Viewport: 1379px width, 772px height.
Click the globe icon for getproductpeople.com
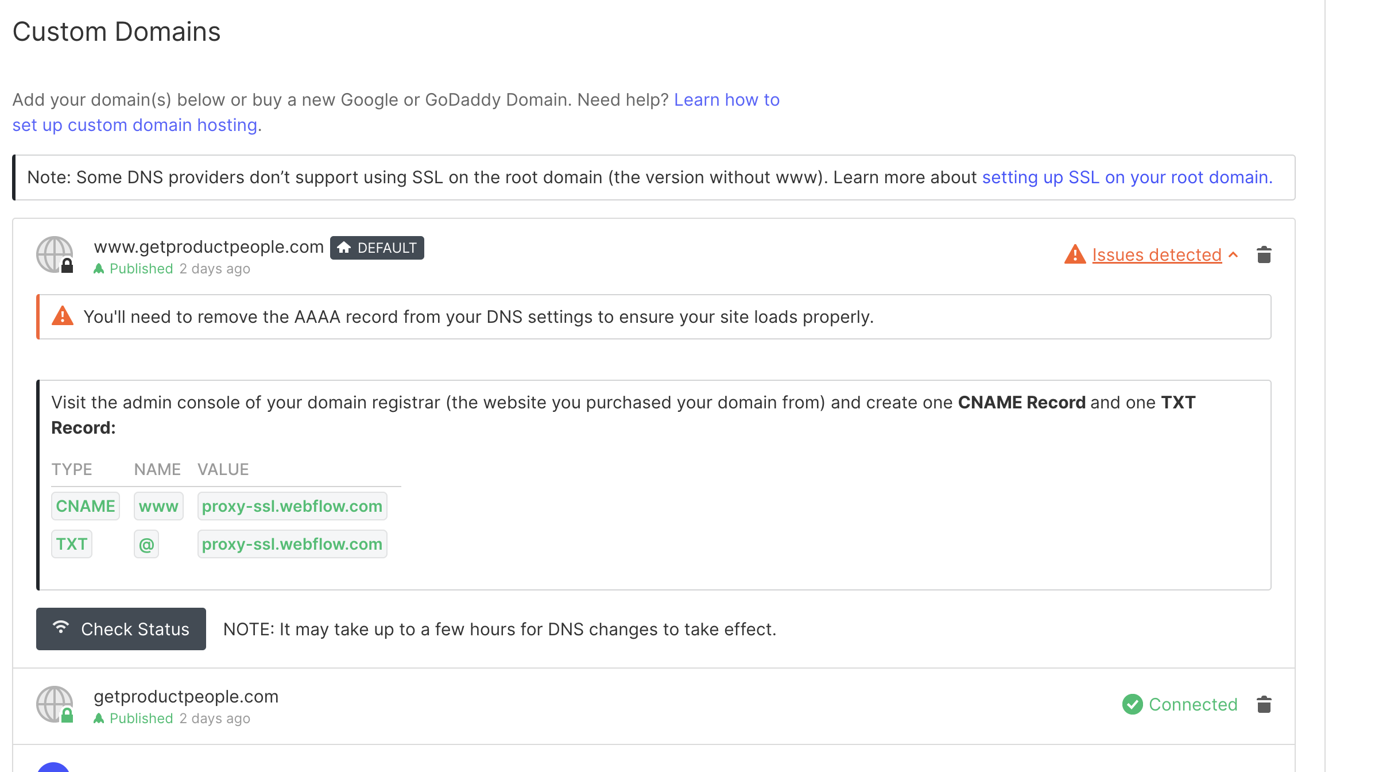[x=55, y=704]
